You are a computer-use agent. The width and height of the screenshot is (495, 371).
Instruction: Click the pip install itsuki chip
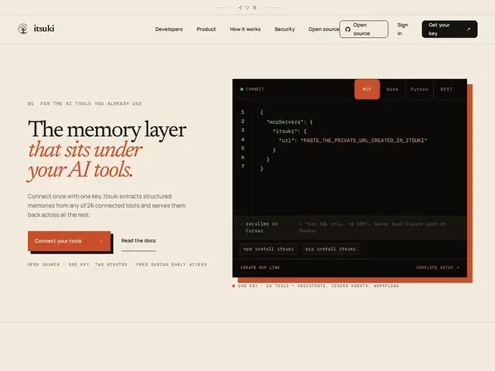(x=330, y=249)
